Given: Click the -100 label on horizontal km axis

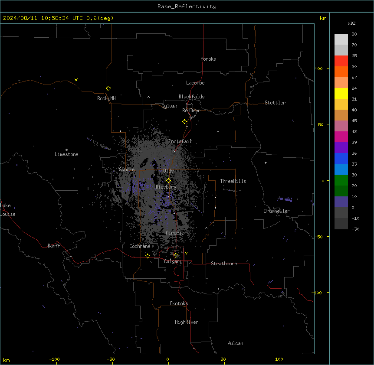Looking at the screenshot, I should point(54,359).
